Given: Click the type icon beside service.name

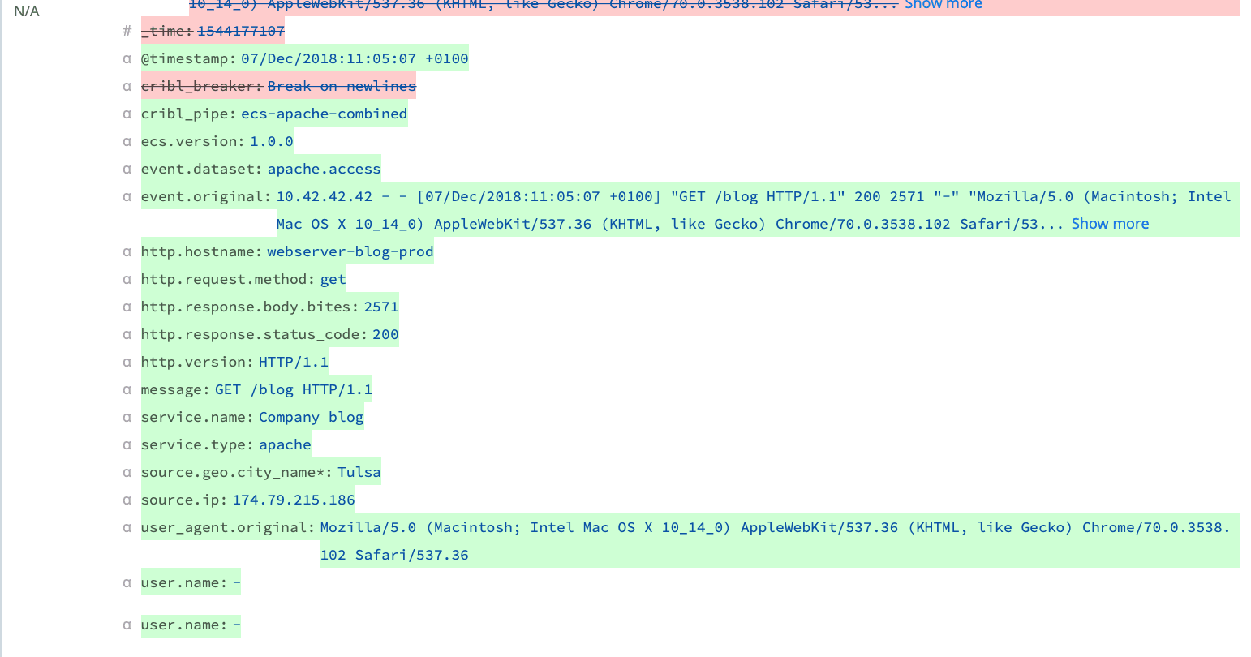Looking at the screenshot, I should (x=127, y=417).
